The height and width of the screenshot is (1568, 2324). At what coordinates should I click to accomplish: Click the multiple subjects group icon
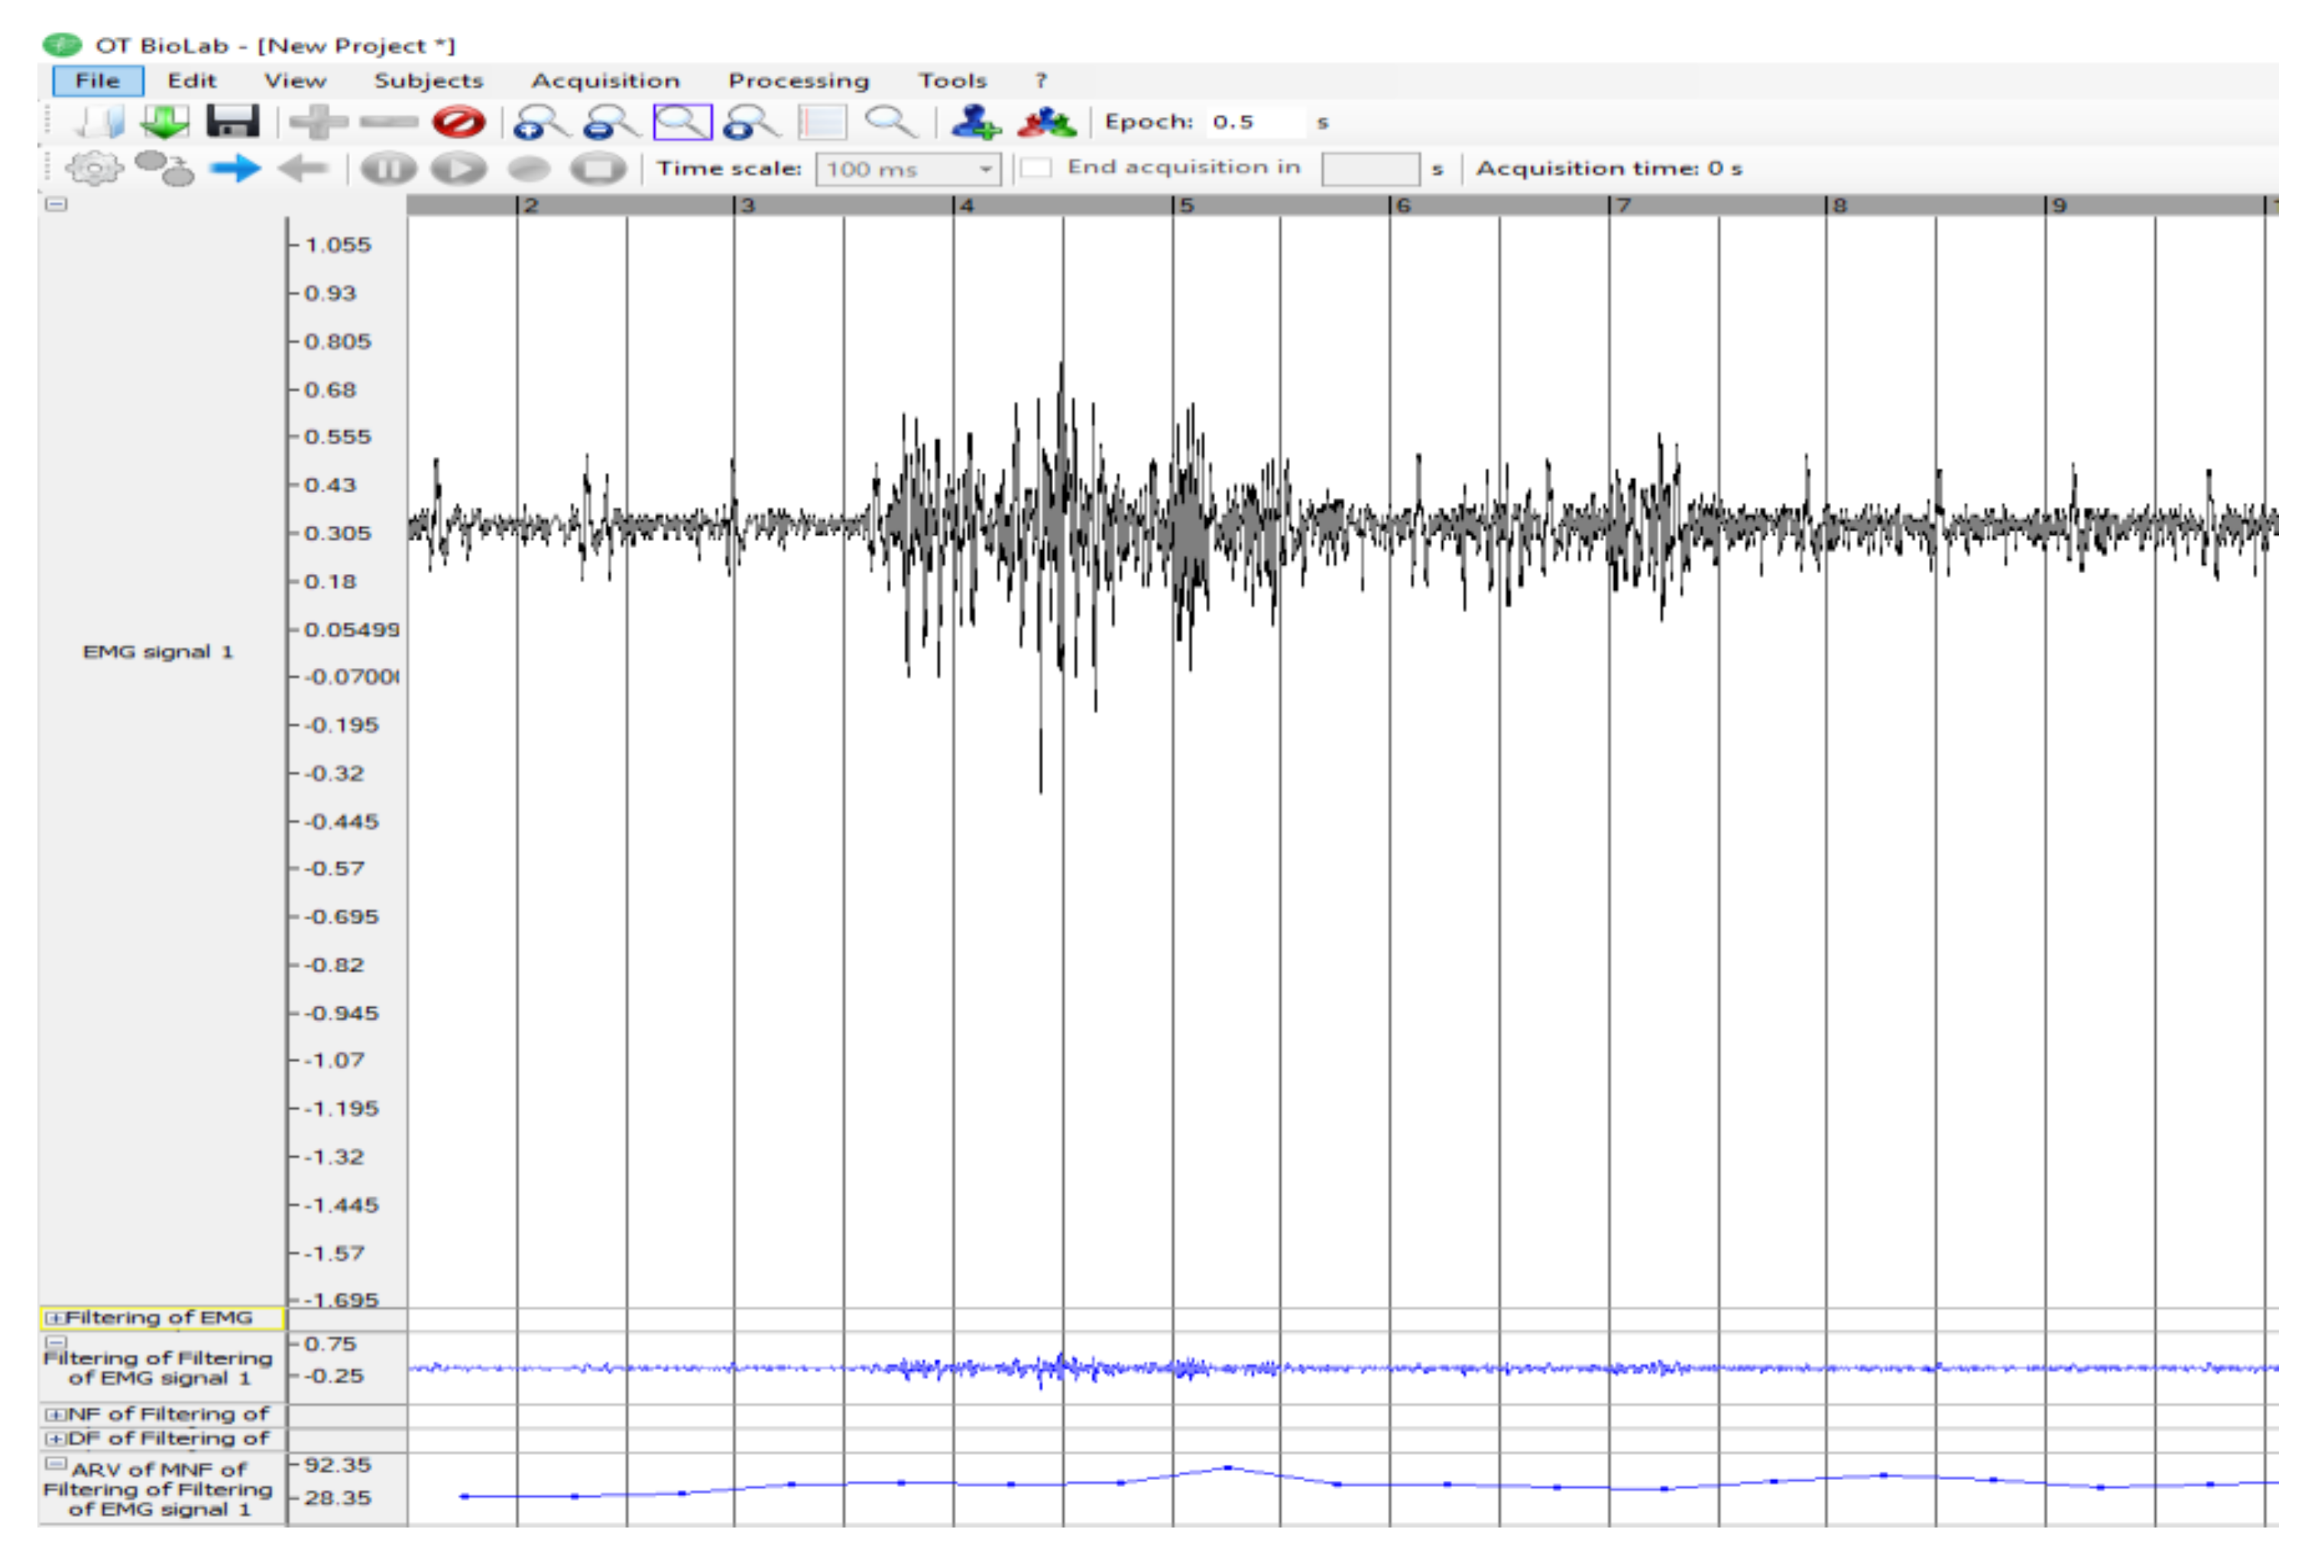pyautogui.click(x=1046, y=123)
